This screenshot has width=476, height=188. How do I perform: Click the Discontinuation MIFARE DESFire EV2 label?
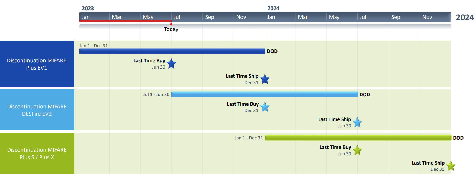37,110
